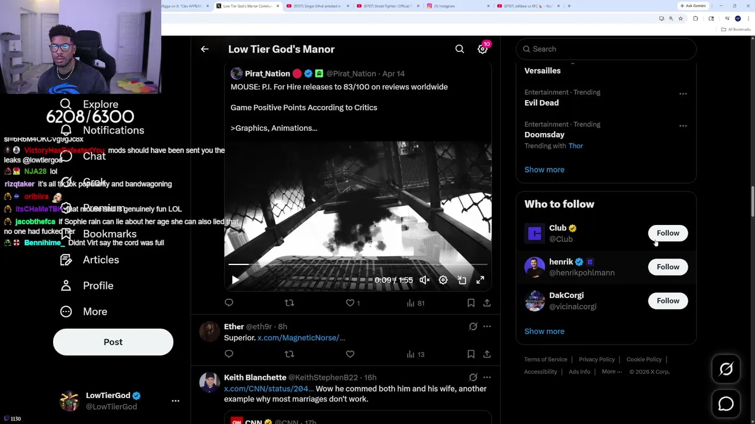The image size is (755, 424).
Task: Open community search magnifier icon
Action: click(459, 49)
